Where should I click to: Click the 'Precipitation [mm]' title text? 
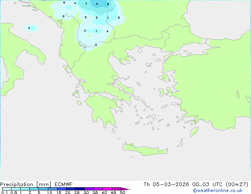click(26, 184)
